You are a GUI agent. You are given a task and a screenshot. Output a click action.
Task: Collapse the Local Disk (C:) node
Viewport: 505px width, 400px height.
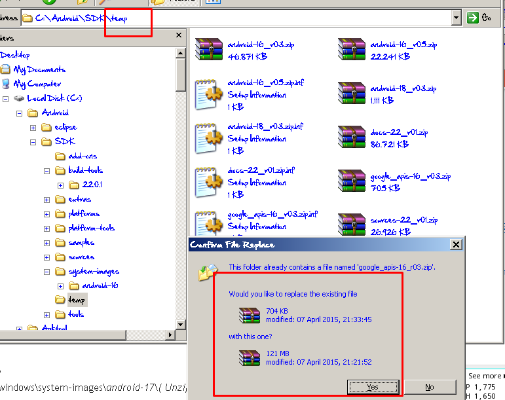(x=5, y=99)
